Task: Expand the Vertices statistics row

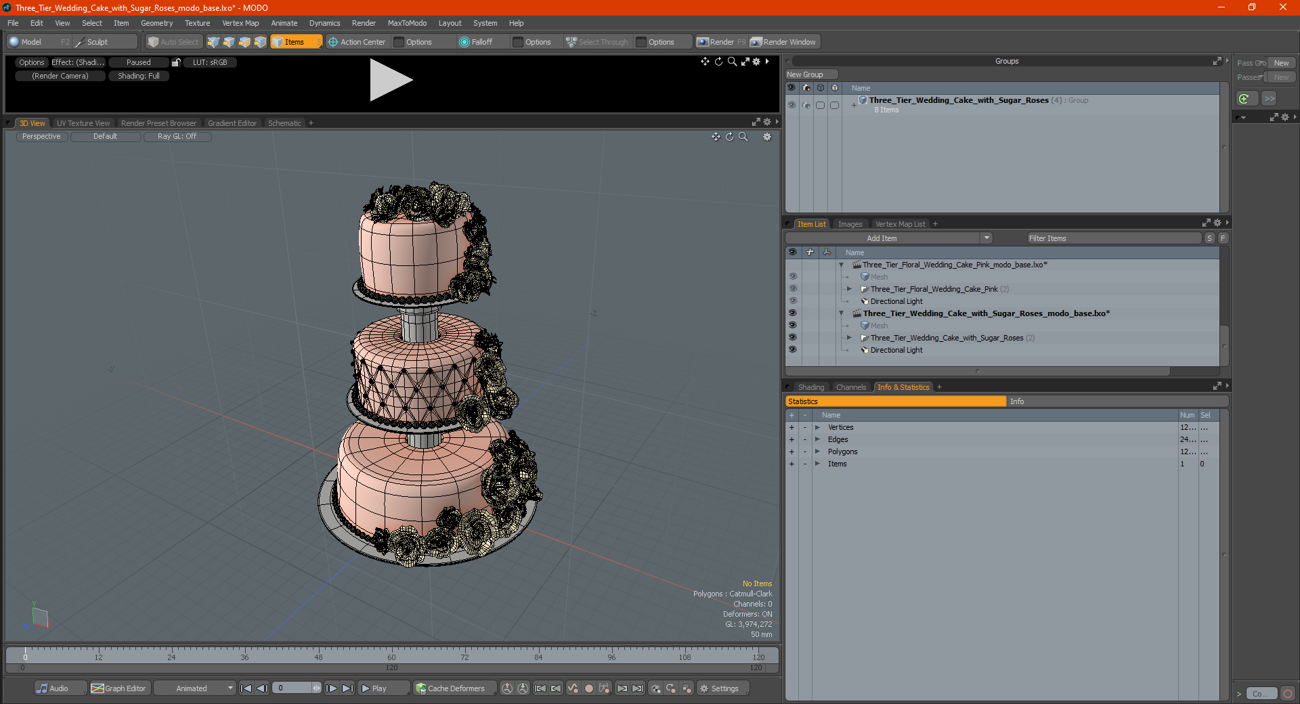Action: (817, 428)
